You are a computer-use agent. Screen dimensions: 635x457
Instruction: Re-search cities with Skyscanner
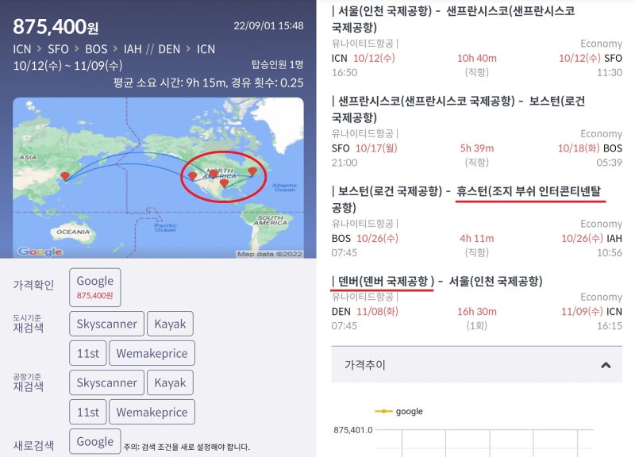pyautogui.click(x=106, y=324)
